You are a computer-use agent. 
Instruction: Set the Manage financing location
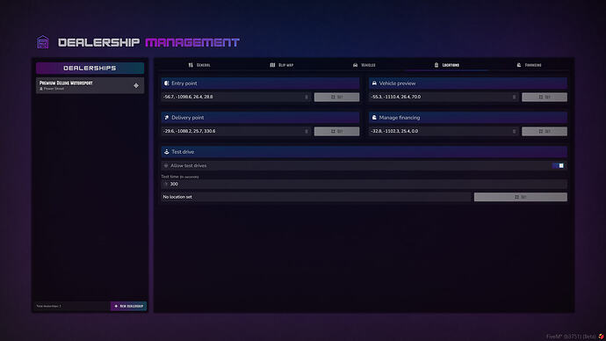[545, 132]
